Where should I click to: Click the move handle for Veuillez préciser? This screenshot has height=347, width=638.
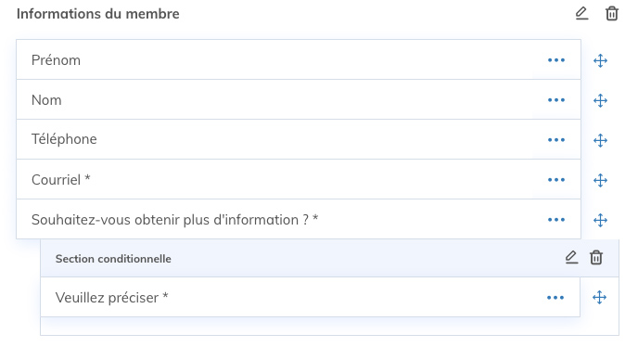[x=599, y=297]
